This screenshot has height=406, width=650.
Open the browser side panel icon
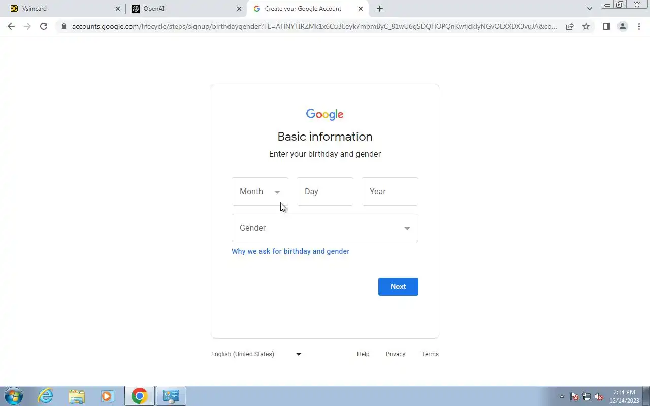point(606,26)
